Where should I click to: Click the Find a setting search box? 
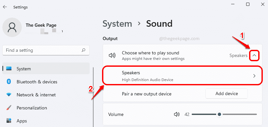[46, 50]
